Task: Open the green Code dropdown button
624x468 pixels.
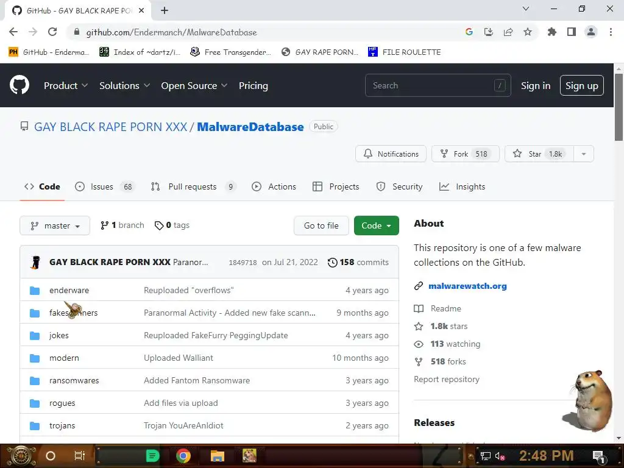Action: pyautogui.click(x=377, y=225)
